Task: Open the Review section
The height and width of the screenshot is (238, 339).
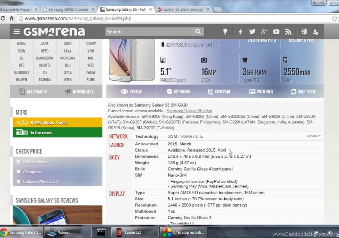Action: [x=131, y=91]
